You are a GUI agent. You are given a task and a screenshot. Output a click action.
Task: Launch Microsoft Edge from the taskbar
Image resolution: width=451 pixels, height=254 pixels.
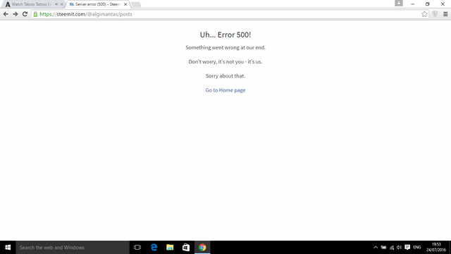154,248
